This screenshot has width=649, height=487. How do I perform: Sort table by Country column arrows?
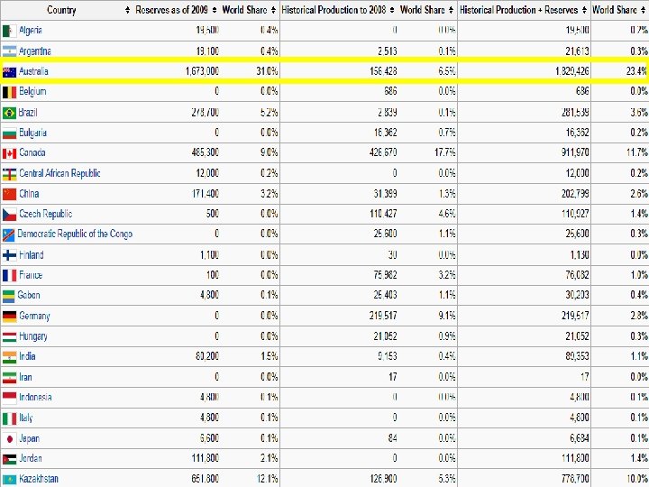pos(124,10)
